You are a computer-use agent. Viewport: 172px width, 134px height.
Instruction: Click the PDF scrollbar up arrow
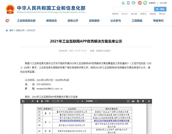click(150, 105)
